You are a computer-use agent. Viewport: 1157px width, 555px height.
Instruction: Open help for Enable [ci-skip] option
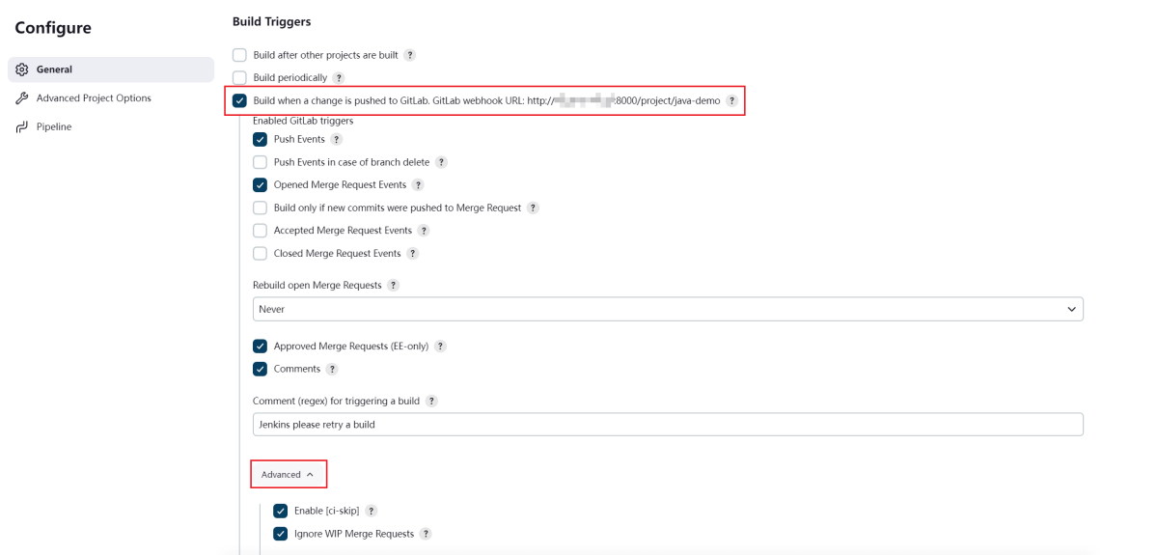(372, 512)
